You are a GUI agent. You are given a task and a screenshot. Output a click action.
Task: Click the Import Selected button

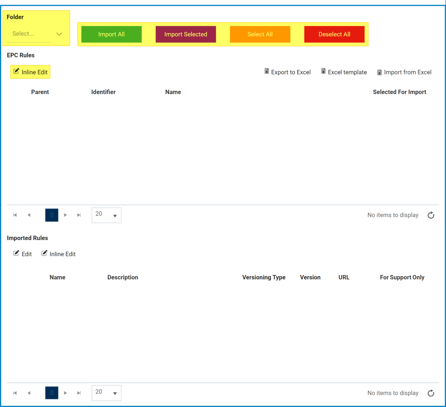(x=186, y=34)
